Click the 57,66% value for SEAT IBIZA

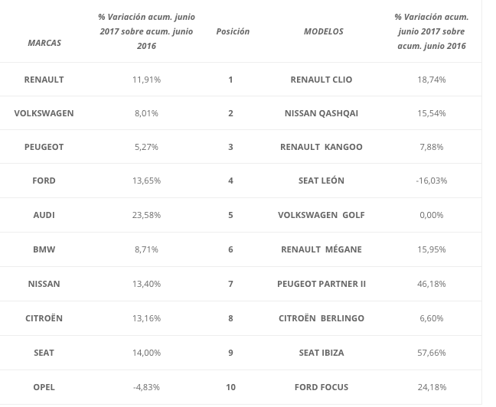coord(432,353)
